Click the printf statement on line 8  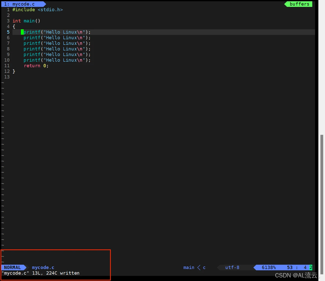[57, 49]
